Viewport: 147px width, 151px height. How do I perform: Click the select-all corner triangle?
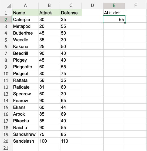point(9,6)
